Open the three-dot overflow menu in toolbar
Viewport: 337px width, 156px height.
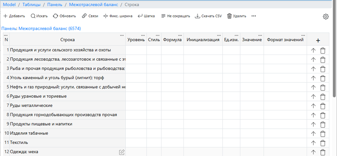pyautogui.click(x=254, y=16)
